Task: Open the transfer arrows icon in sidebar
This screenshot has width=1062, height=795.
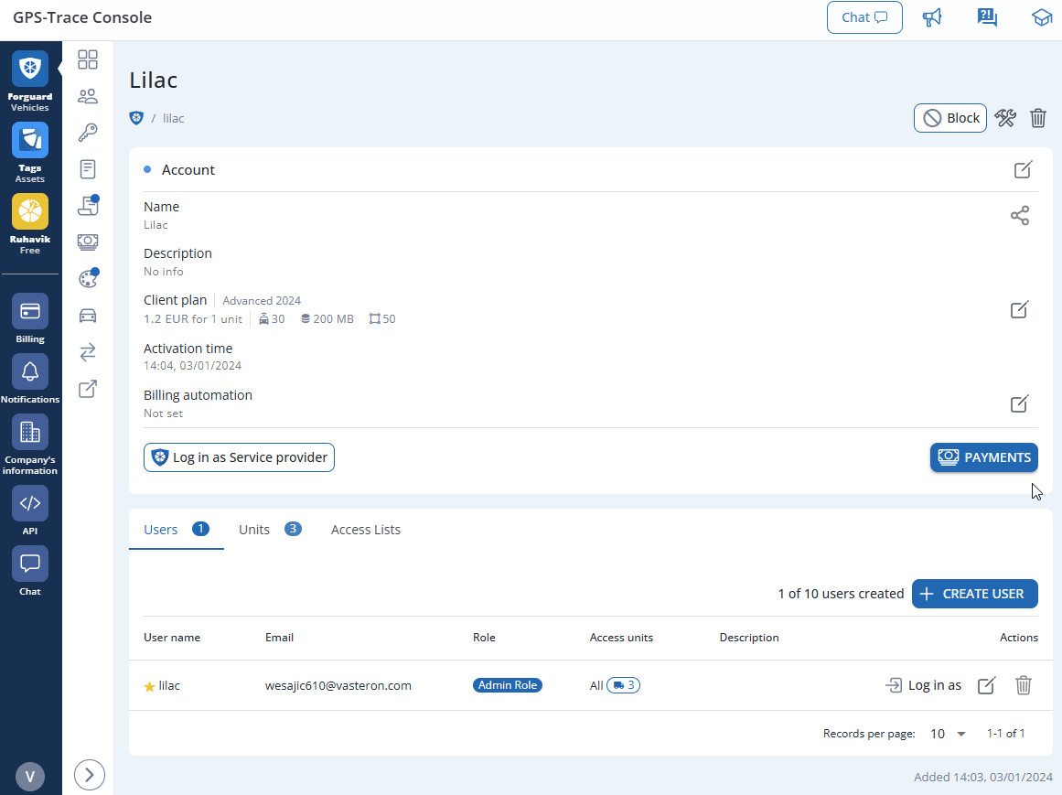Action: (88, 351)
